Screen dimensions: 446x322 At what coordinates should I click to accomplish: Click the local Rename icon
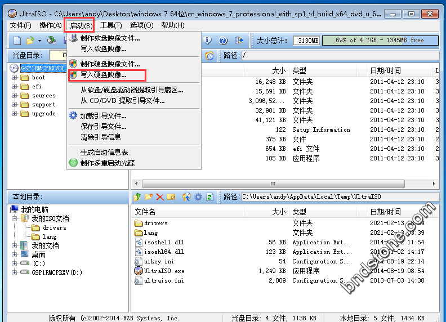pyautogui.click(x=171, y=196)
